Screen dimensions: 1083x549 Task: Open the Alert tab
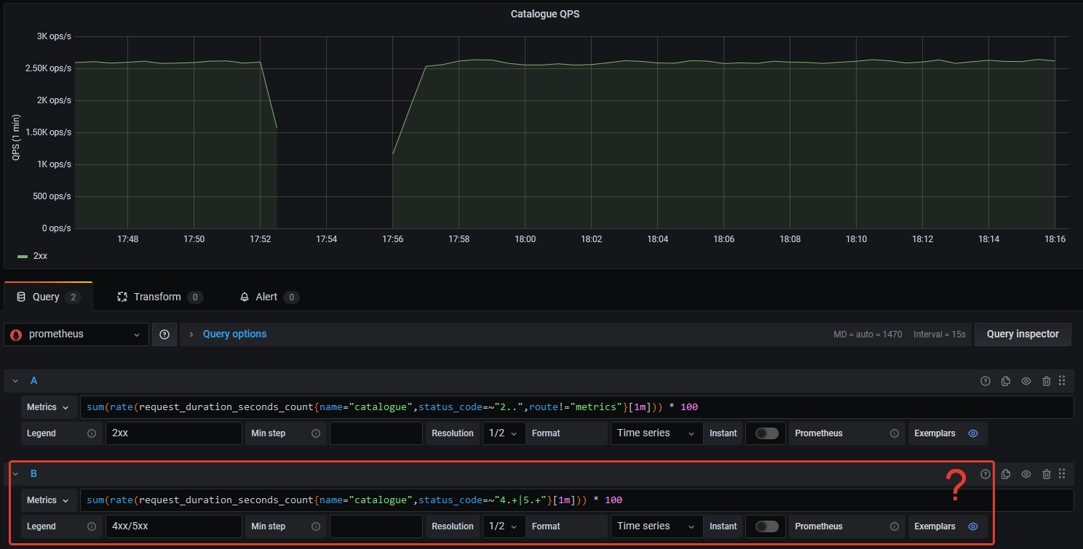(269, 297)
